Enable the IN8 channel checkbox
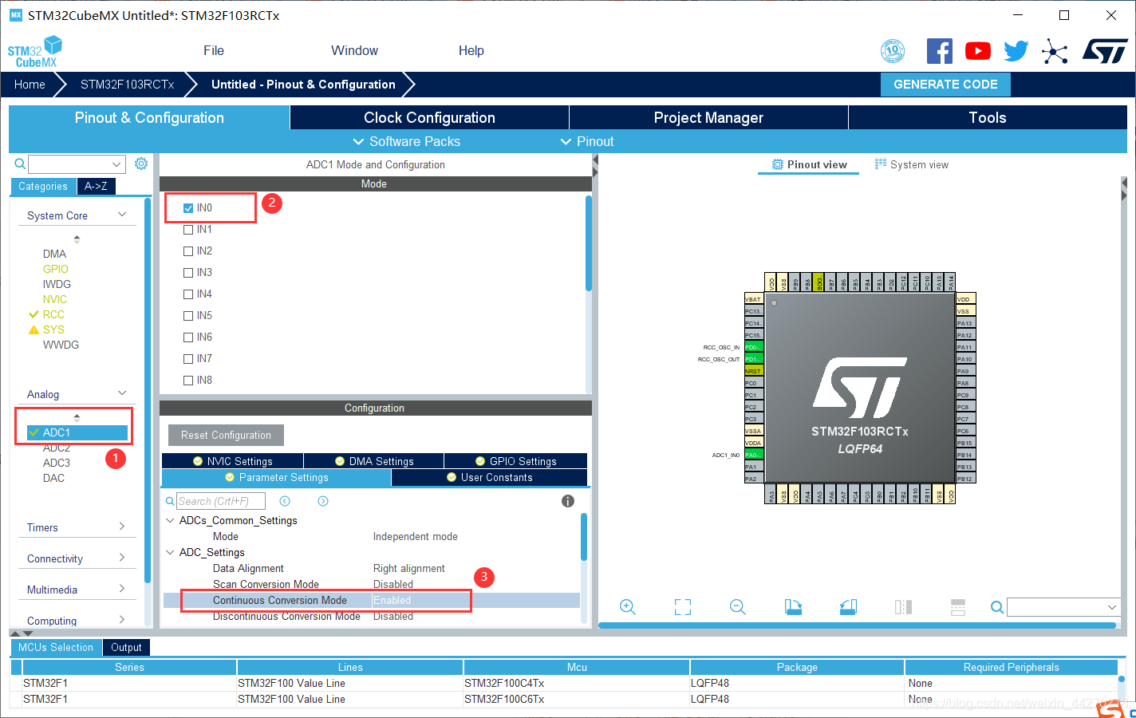This screenshot has height=718, width=1136. click(x=188, y=381)
